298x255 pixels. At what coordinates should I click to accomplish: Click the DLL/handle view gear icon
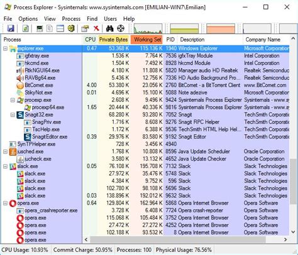coord(71,28)
